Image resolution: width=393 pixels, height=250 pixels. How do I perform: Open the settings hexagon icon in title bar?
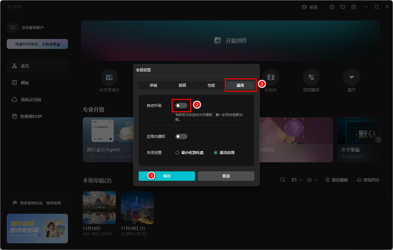(x=354, y=7)
